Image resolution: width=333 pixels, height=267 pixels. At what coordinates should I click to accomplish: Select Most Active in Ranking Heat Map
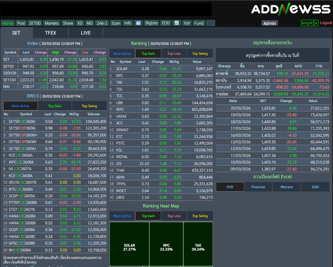(x=122, y=216)
